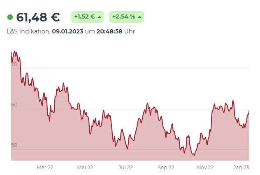Click the up arrow in the +1,52 € badge

pos(99,17)
